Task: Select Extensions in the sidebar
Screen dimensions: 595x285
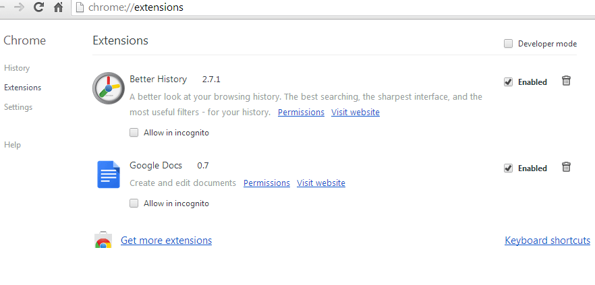Action: point(22,88)
